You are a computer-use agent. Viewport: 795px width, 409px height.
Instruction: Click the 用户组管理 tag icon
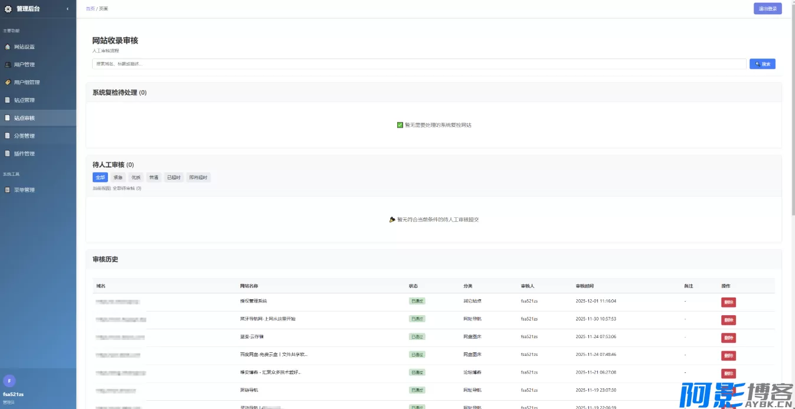point(8,82)
